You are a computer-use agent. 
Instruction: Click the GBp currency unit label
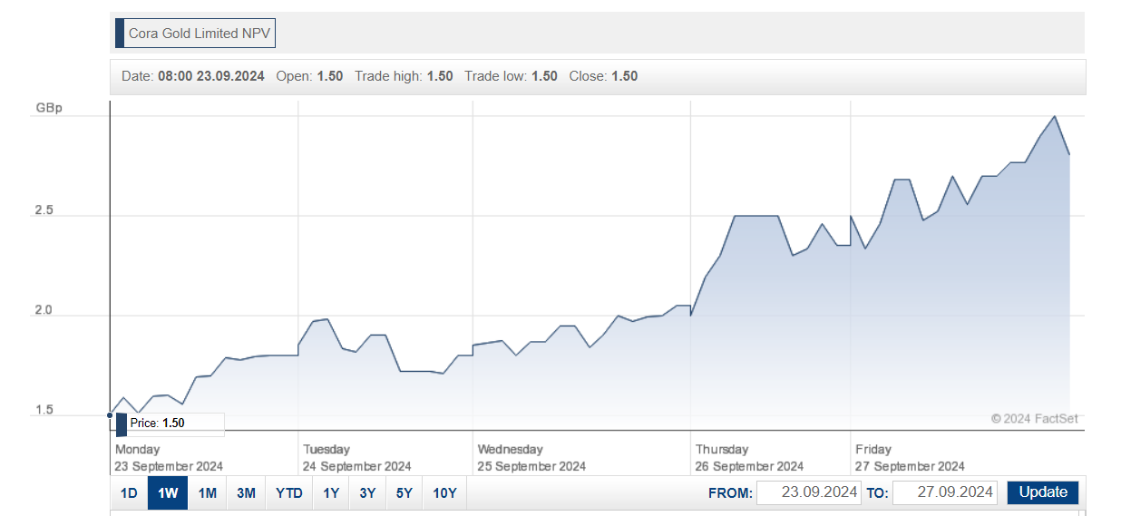click(49, 108)
